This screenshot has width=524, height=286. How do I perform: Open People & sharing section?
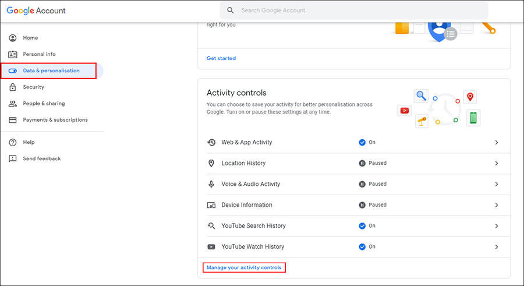click(x=44, y=103)
